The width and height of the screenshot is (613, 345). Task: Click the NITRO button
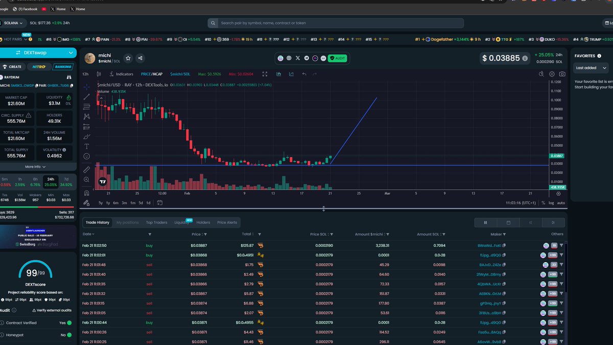coord(39,67)
